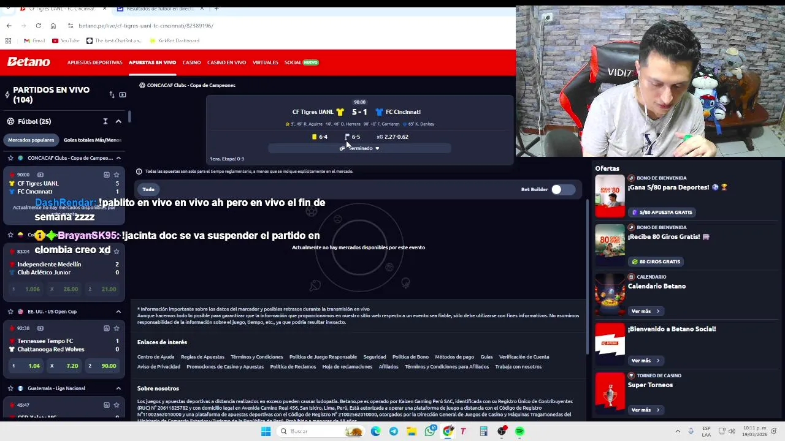Screen dimensions: 785x441
Task: Open Virtuales menu item
Action: pyautogui.click(x=265, y=62)
